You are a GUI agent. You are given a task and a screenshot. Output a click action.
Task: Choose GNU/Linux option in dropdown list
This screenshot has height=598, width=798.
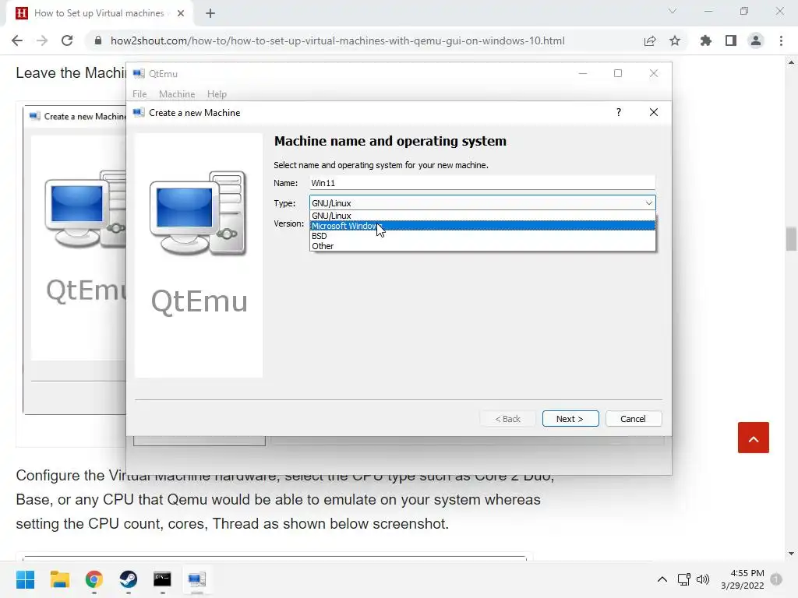(x=482, y=216)
